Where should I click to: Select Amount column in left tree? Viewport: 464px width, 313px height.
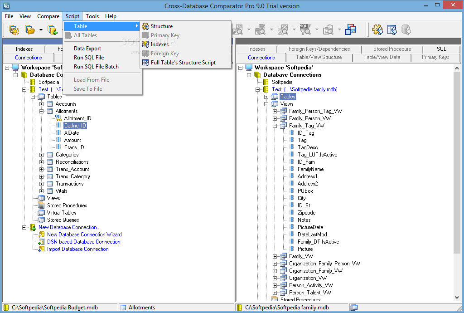click(x=72, y=140)
